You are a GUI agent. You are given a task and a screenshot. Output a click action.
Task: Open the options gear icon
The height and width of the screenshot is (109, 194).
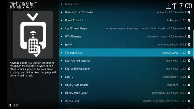tap(10, 105)
